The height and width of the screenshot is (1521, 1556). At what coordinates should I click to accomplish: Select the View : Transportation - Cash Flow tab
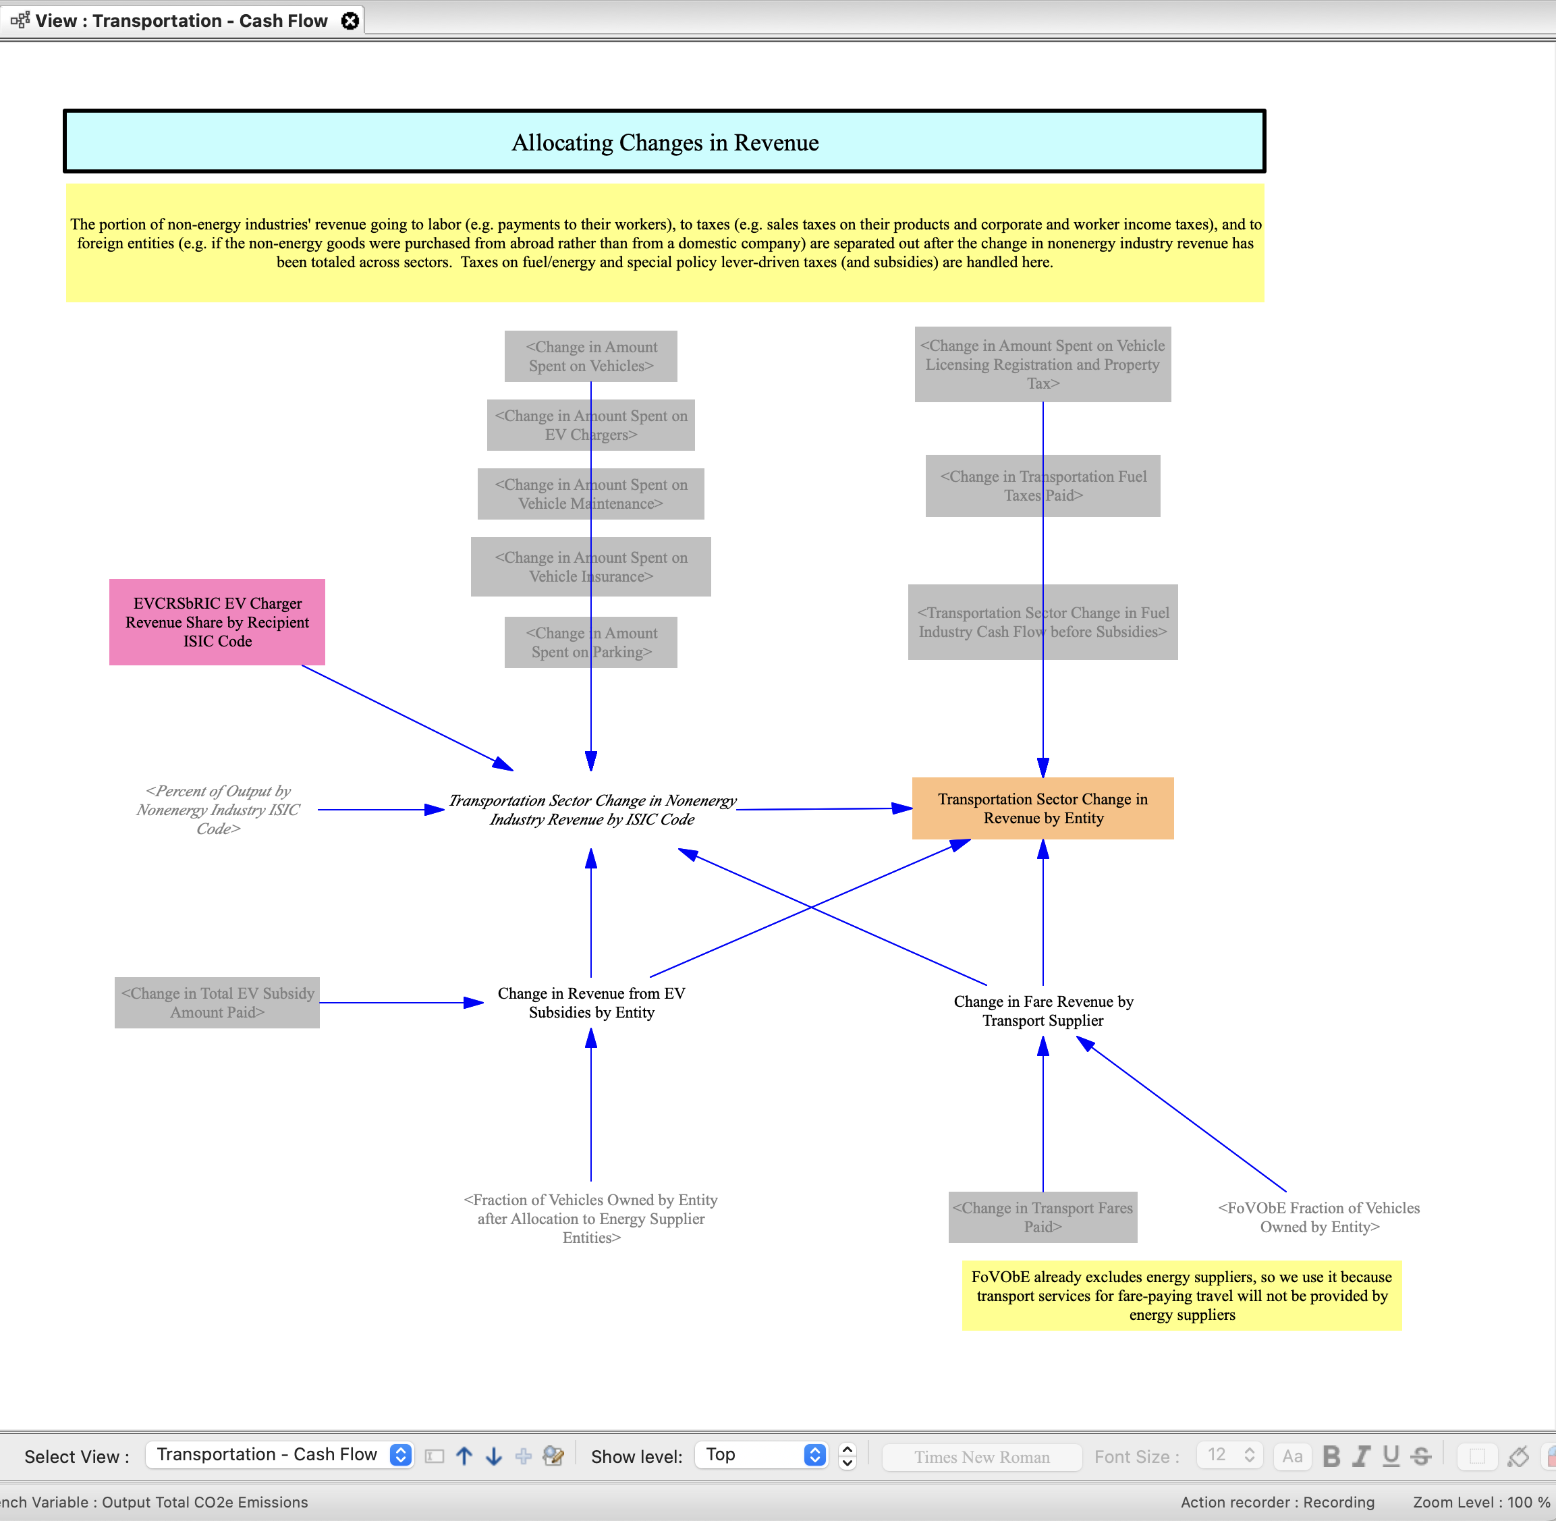(x=182, y=21)
